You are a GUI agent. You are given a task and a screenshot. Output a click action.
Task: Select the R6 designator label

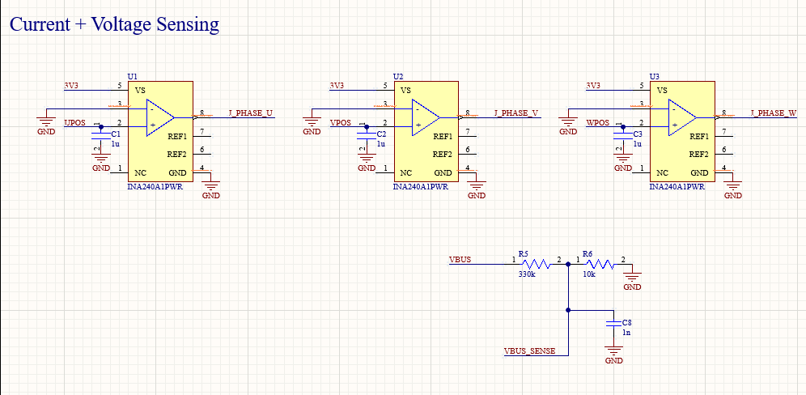[588, 253]
